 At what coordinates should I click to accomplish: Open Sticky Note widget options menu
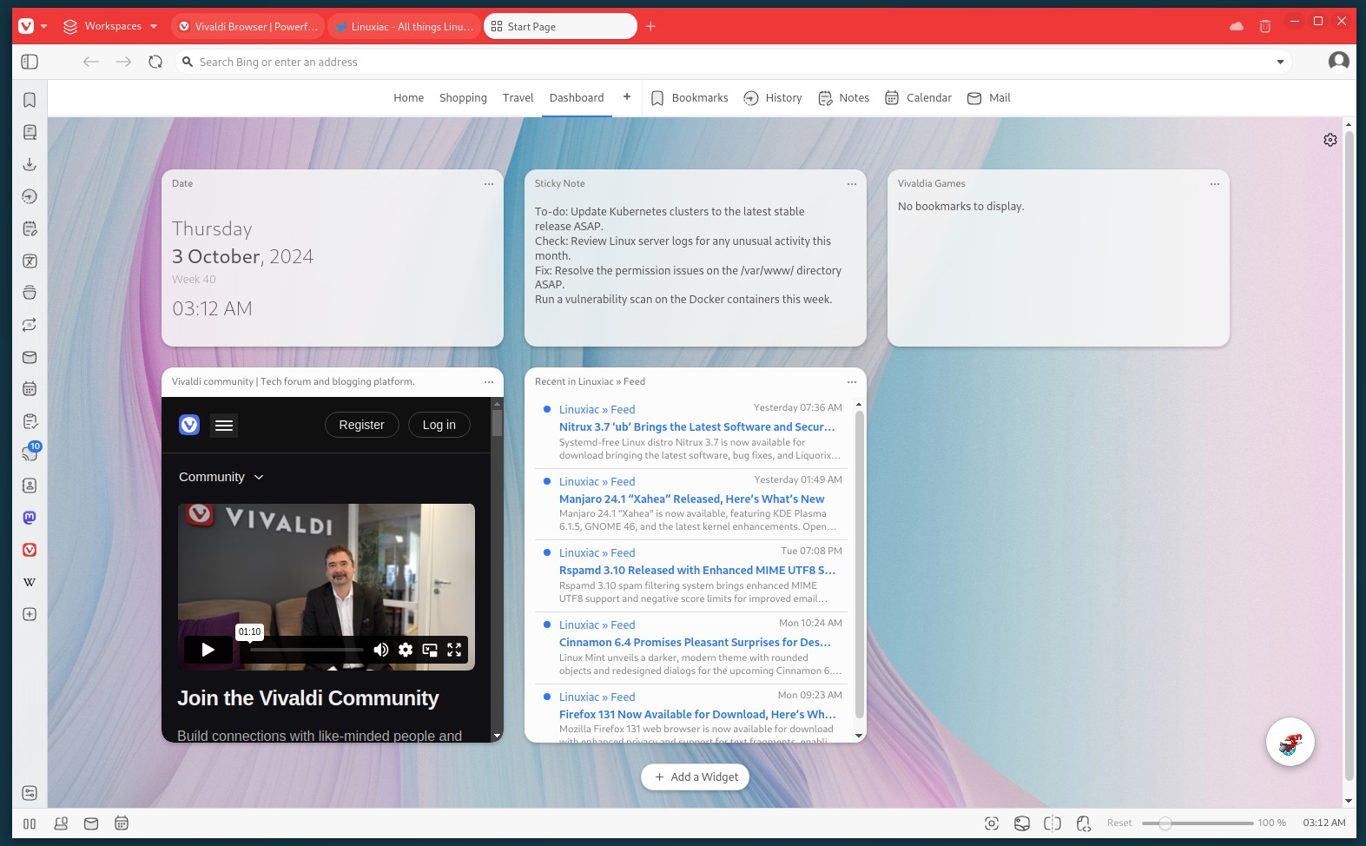[x=852, y=184]
